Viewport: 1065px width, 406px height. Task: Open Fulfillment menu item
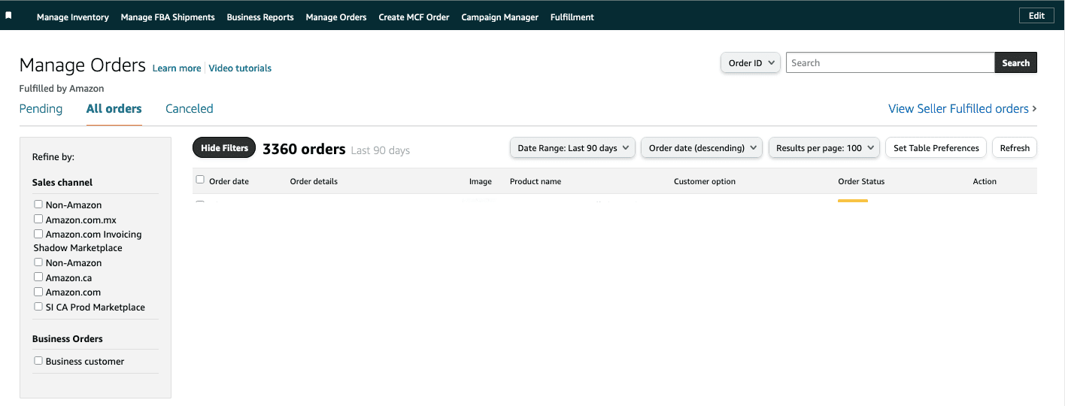coord(572,17)
